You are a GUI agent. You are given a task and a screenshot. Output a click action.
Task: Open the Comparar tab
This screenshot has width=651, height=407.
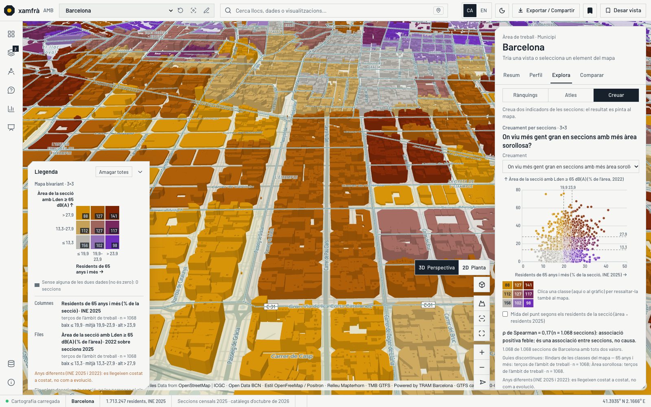592,75
